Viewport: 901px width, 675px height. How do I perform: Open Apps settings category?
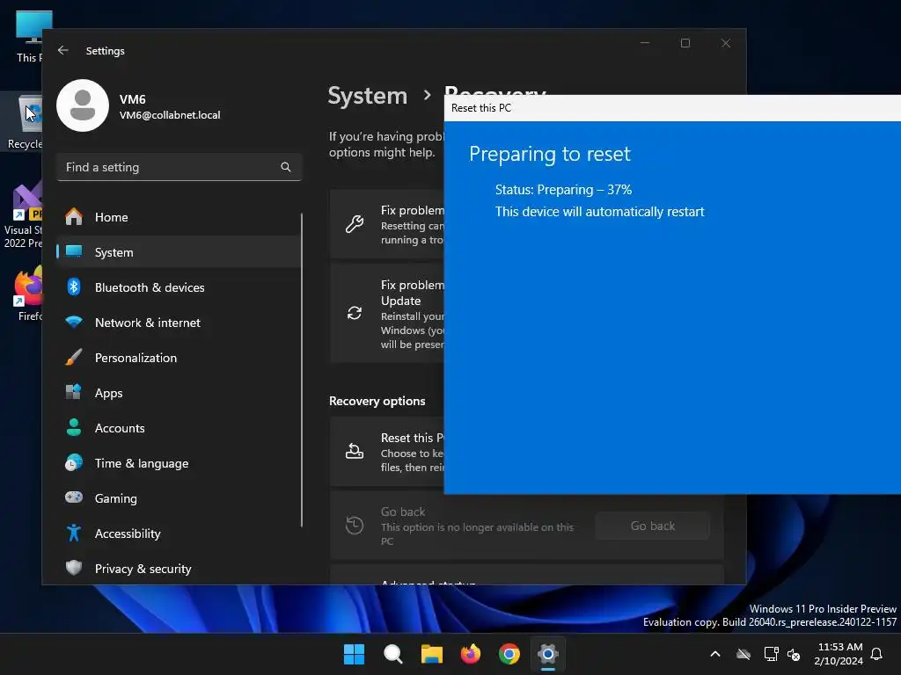pos(179,393)
